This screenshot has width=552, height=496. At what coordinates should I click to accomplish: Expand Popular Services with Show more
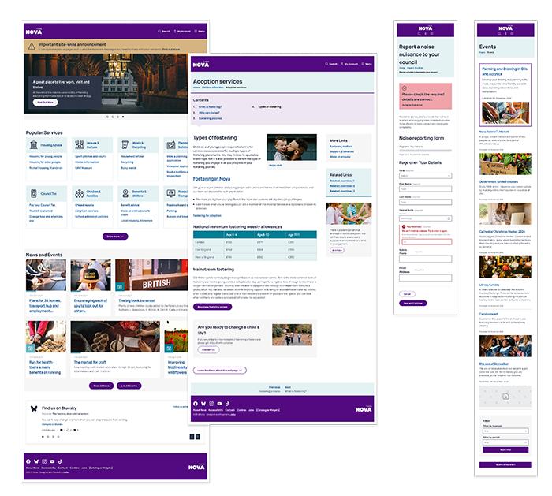click(115, 237)
